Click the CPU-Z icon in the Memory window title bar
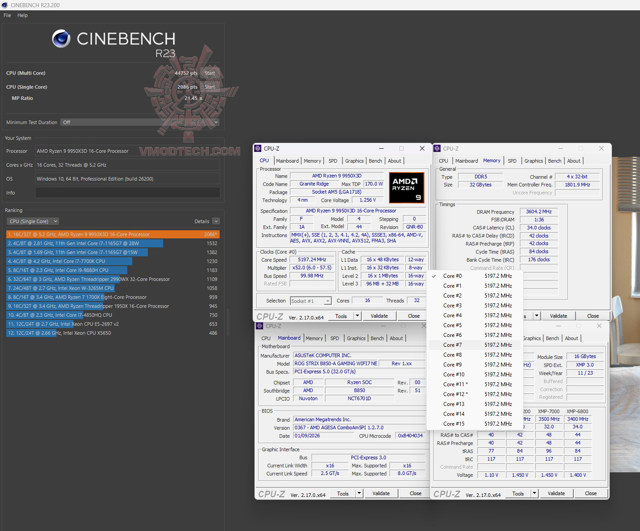This screenshot has width=640, height=531. (x=437, y=148)
